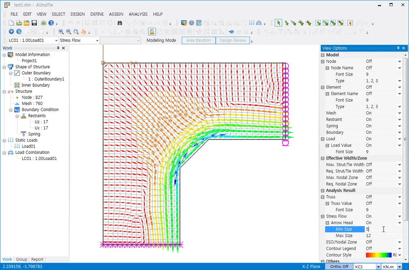
Task: Collapse the Effective Width/Zone section
Action: click(x=323, y=158)
